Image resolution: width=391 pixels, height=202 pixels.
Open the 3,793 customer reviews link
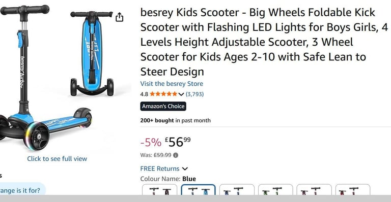point(195,94)
